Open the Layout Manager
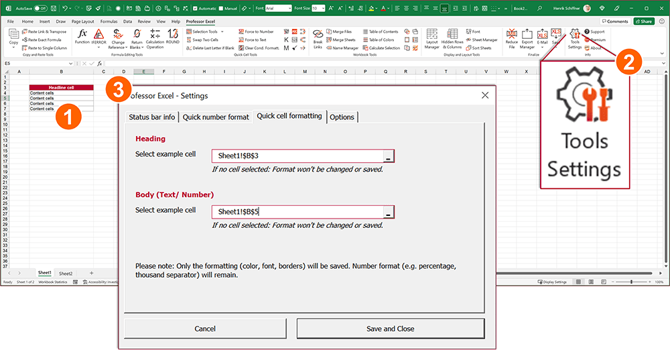Image resolution: width=670 pixels, height=350 pixels. click(x=432, y=39)
